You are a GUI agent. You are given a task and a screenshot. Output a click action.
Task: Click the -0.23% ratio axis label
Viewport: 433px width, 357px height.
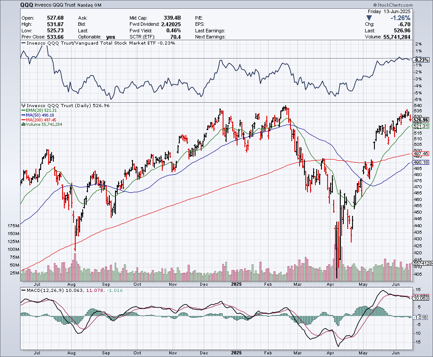tap(421, 60)
